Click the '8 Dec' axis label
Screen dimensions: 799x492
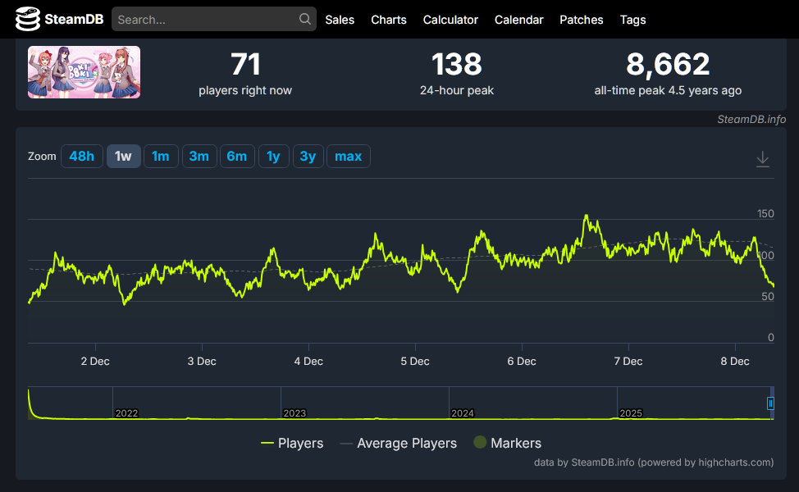[735, 361]
